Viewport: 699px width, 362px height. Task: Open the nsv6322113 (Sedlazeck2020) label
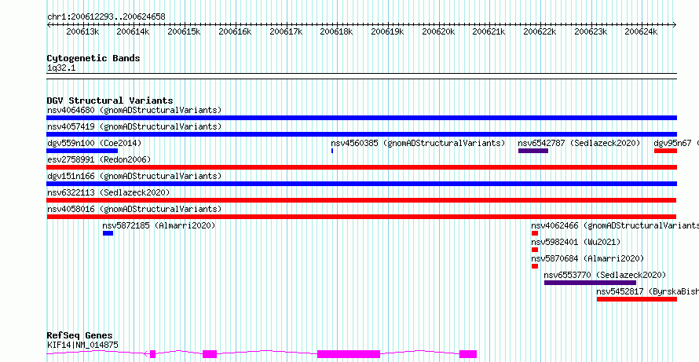click(108, 192)
